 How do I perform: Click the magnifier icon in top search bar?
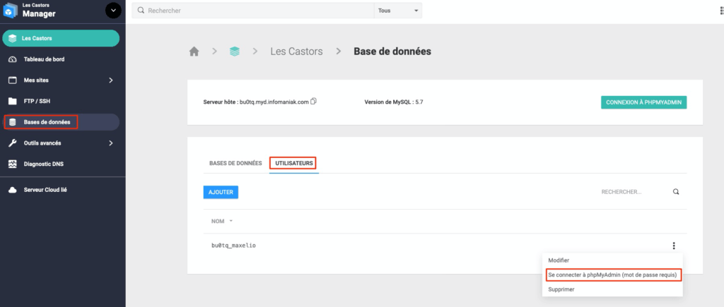(141, 10)
